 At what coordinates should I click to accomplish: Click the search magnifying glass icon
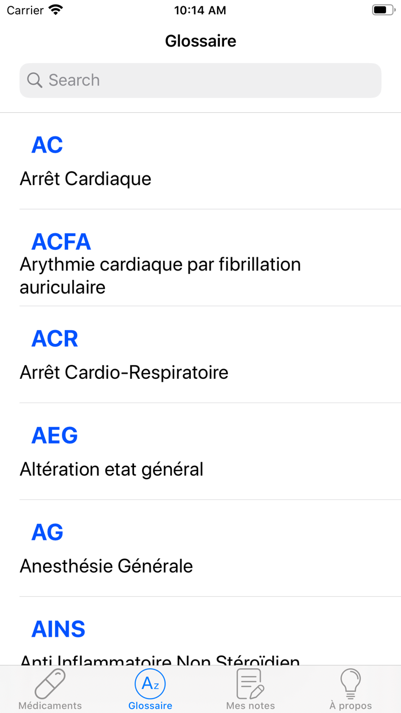[x=35, y=80]
